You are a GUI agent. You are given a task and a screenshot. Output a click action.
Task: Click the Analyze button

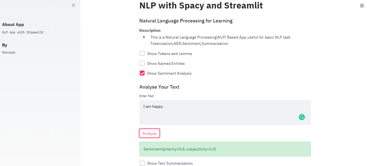pyautogui.click(x=149, y=133)
